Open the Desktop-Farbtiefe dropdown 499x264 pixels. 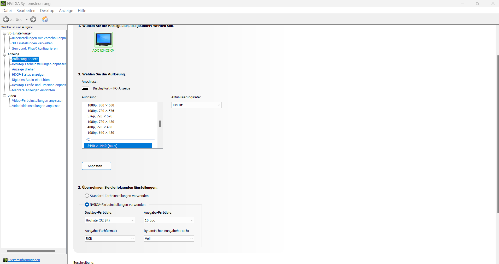110,220
